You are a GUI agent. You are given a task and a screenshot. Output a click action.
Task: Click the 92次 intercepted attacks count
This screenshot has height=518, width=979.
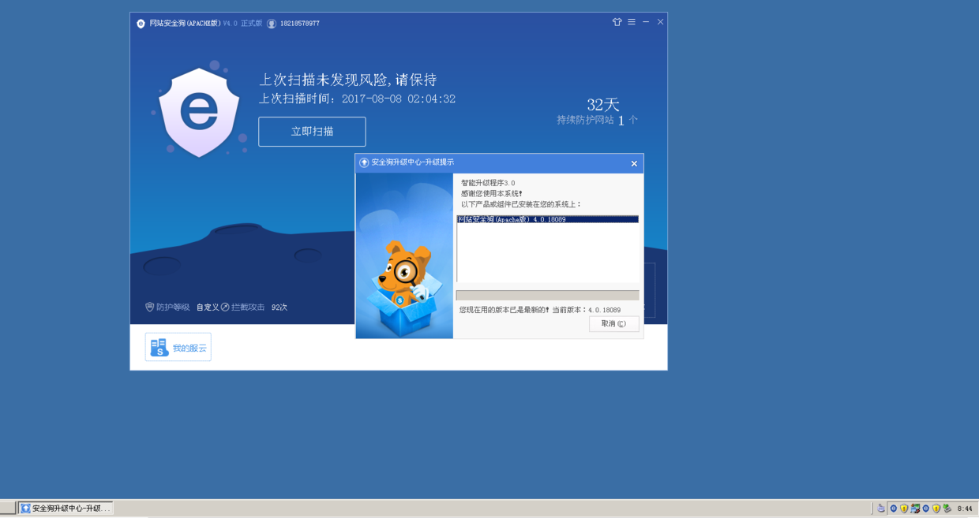(279, 307)
